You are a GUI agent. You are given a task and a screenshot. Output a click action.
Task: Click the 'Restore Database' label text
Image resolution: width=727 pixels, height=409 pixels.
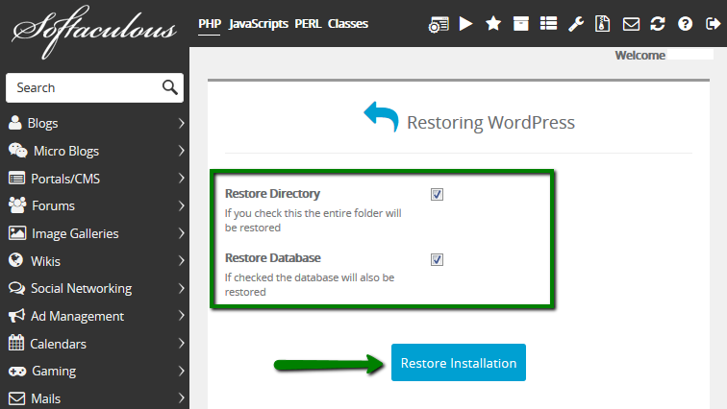pos(273,257)
